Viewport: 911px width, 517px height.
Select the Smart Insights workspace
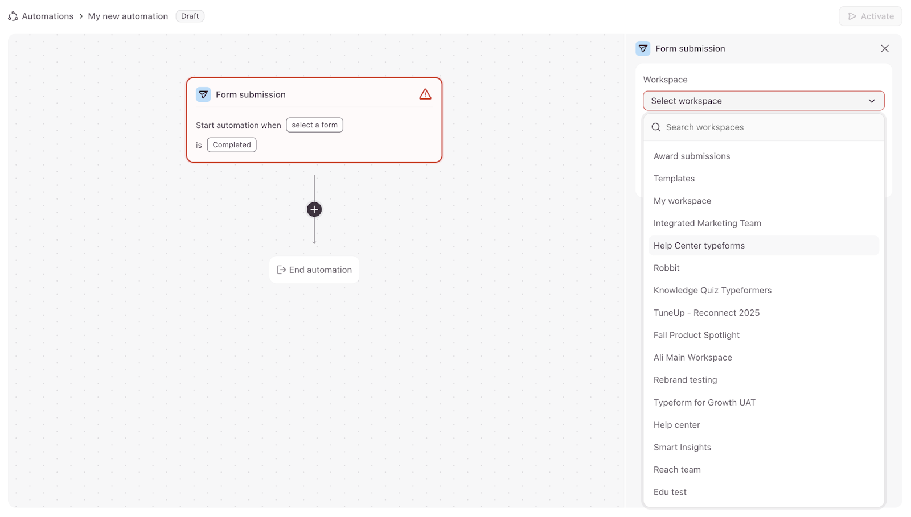click(x=682, y=448)
